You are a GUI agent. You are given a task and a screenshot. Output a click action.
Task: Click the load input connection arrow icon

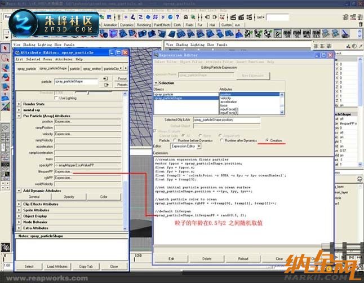(x=105, y=78)
